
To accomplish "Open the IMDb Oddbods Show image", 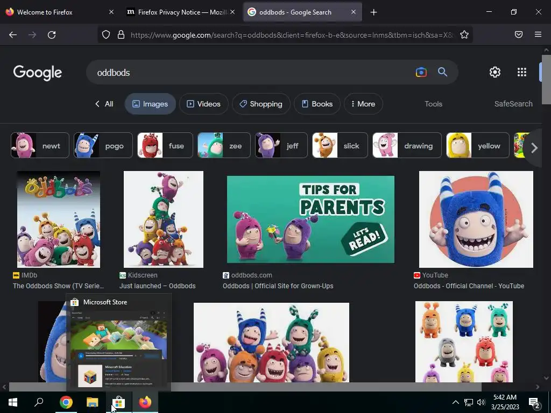I will coord(59,219).
